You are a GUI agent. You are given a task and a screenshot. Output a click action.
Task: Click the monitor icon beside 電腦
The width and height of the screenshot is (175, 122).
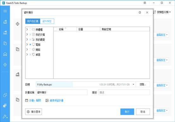[33, 44]
